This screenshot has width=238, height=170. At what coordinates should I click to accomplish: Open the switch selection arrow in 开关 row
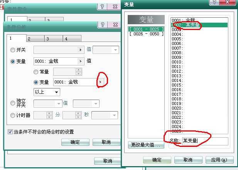(81, 50)
